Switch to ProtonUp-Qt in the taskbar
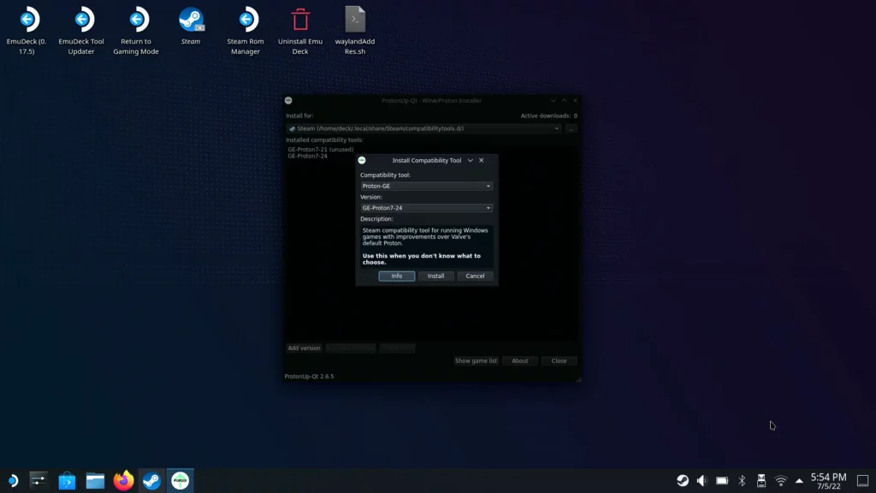The height and width of the screenshot is (493, 876). click(180, 481)
